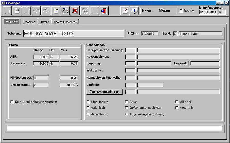230x143 pixels.
Task: Click the red X delete icon
Action: [x=75, y=11]
